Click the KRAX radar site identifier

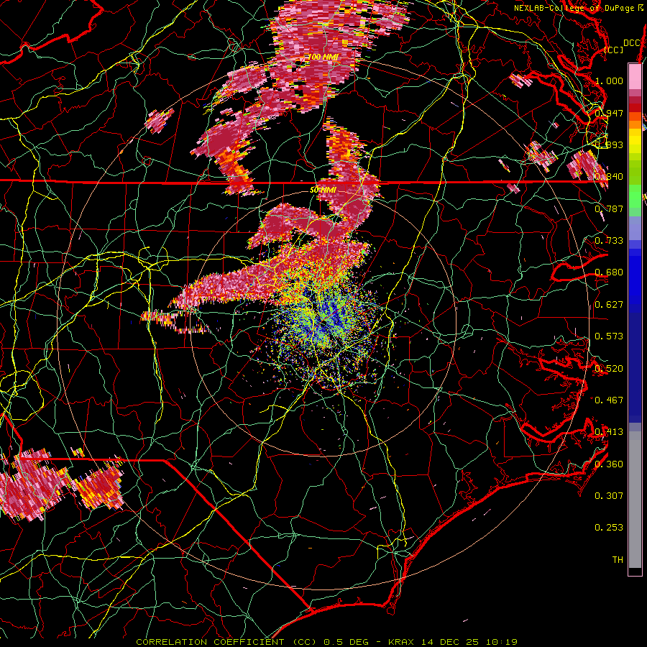401,642
